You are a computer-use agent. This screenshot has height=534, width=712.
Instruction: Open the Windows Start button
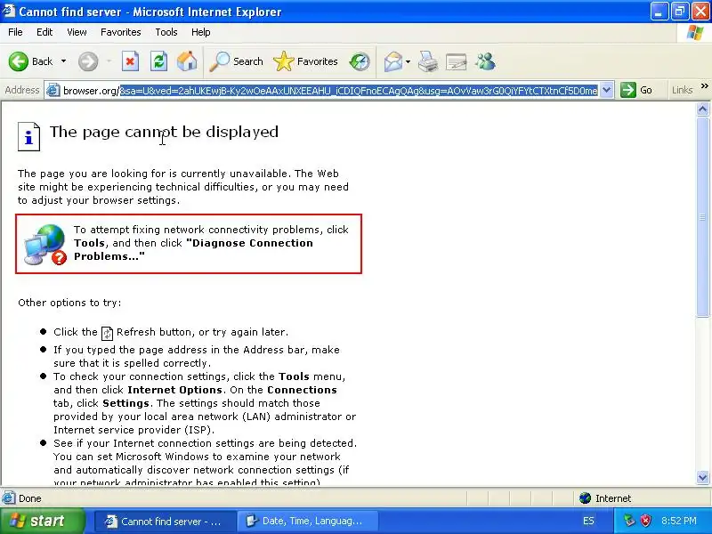(42, 521)
